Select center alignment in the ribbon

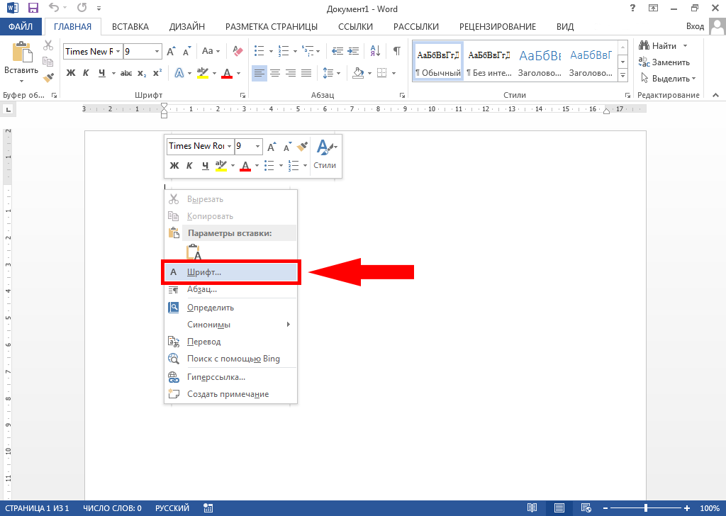pyautogui.click(x=275, y=73)
